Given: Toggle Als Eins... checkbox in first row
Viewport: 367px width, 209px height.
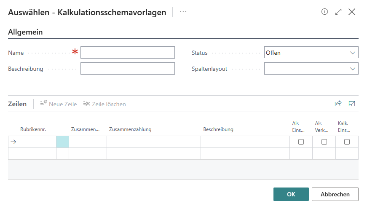Looking at the screenshot, I should pos(301,142).
